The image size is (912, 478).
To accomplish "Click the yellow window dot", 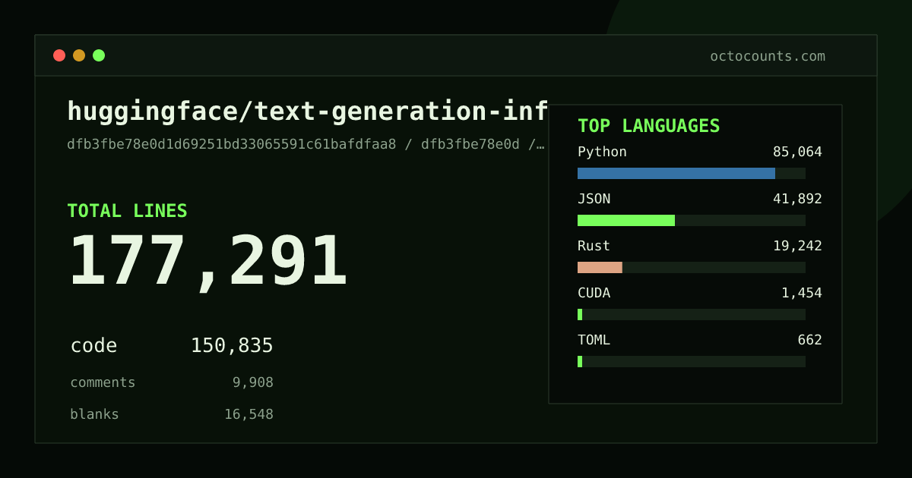I will tap(79, 55).
